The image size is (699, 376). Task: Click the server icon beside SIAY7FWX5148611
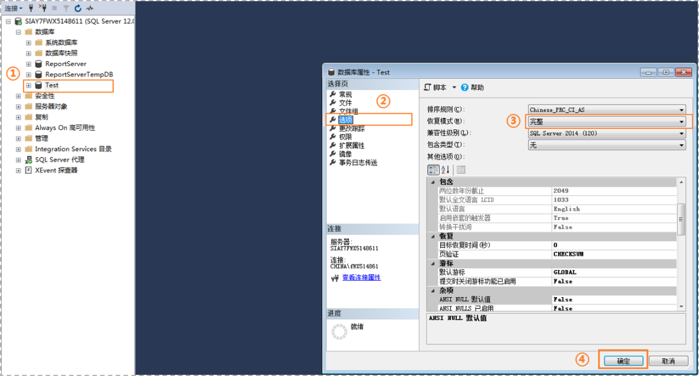pyautogui.click(x=19, y=21)
